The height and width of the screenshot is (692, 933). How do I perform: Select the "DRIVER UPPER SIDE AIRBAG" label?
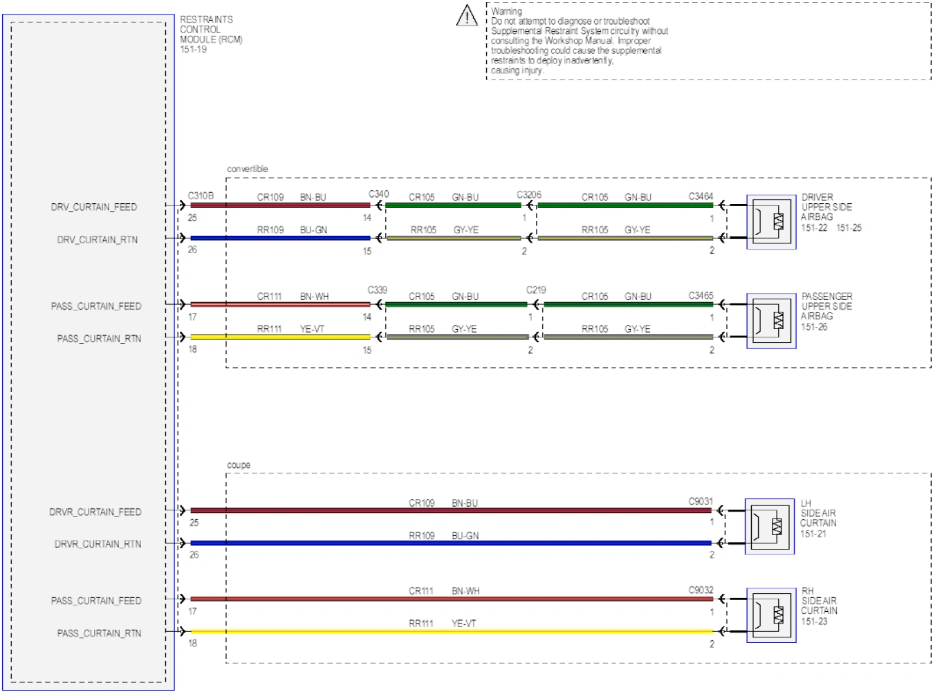[826, 207]
